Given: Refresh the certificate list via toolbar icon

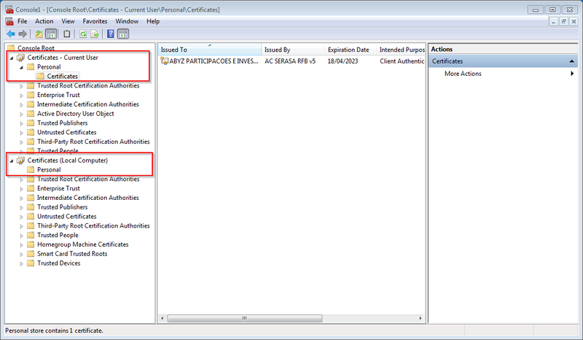Looking at the screenshot, I should tap(83, 34).
